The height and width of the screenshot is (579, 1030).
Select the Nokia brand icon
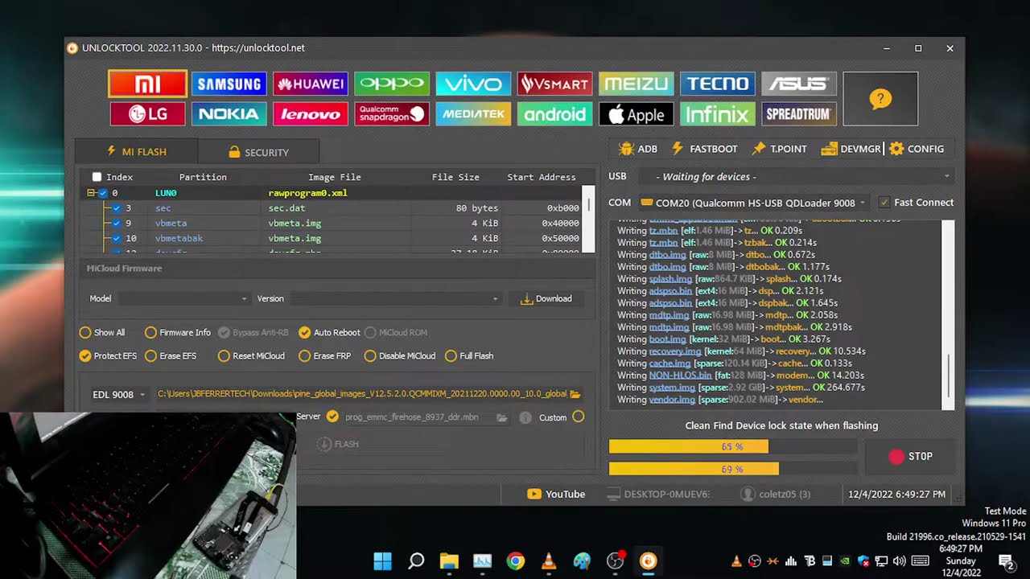[229, 114]
